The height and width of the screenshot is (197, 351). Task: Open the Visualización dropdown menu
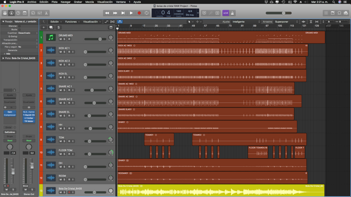[92, 22]
